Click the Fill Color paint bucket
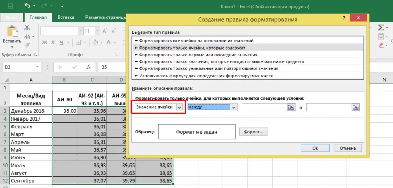Screen dimensions: 393x188 pos(95,42)
